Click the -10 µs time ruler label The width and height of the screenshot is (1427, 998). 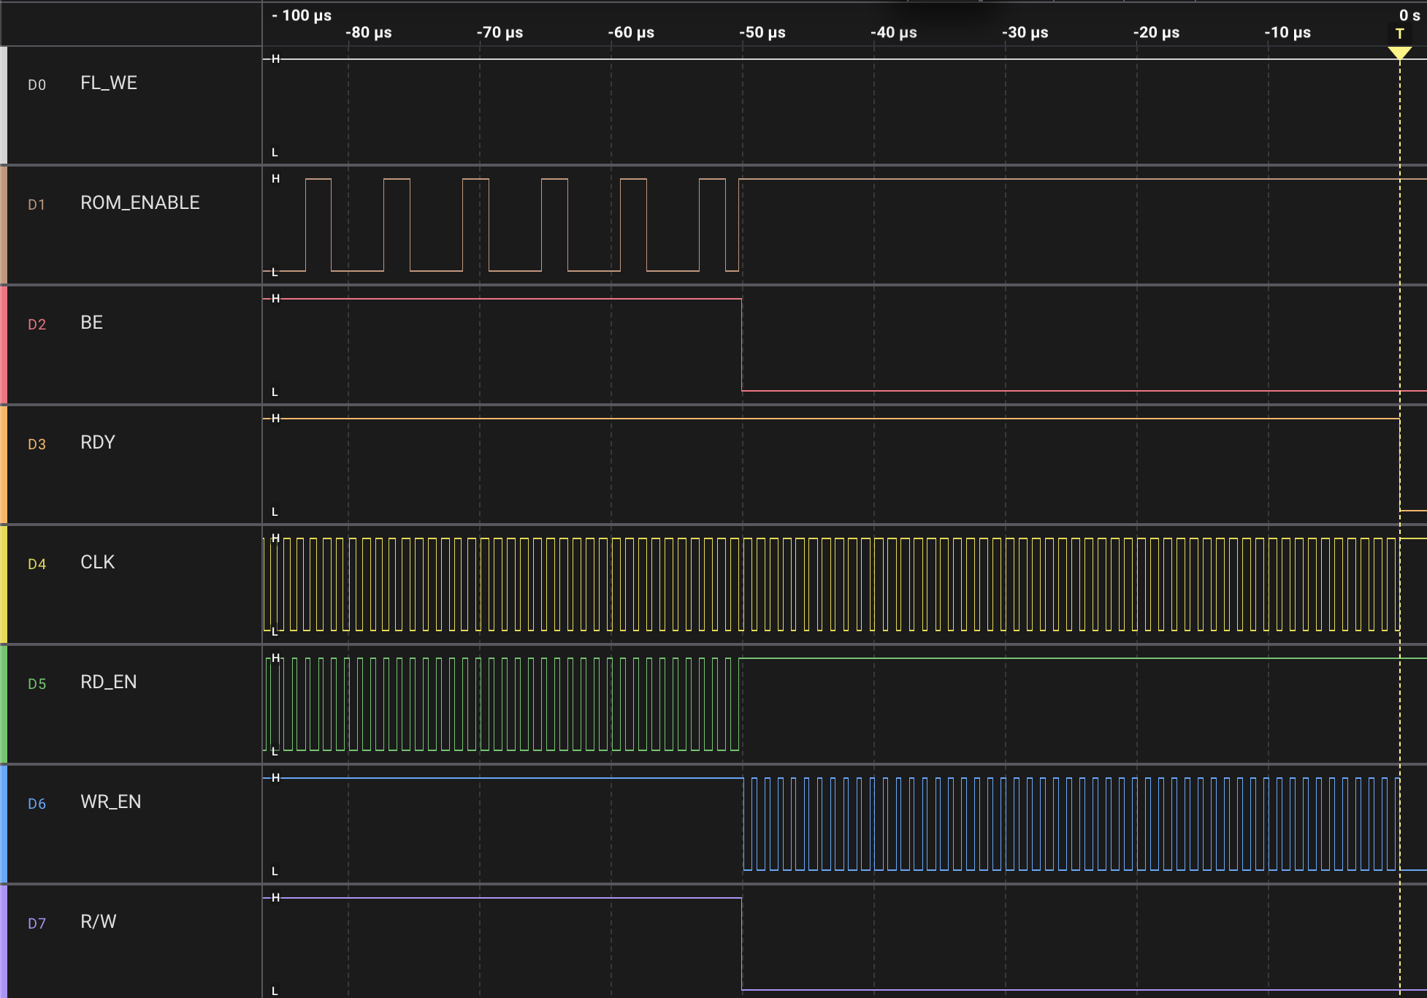pos(1287,33)
